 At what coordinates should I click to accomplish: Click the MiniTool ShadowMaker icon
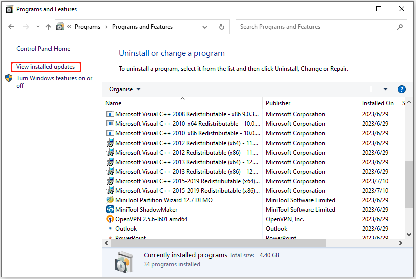110,210
